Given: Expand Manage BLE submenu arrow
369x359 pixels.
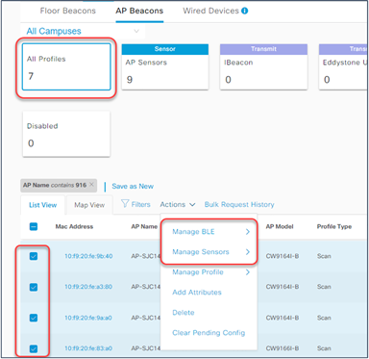Looking at the screenshot, I should pos(248,232).
